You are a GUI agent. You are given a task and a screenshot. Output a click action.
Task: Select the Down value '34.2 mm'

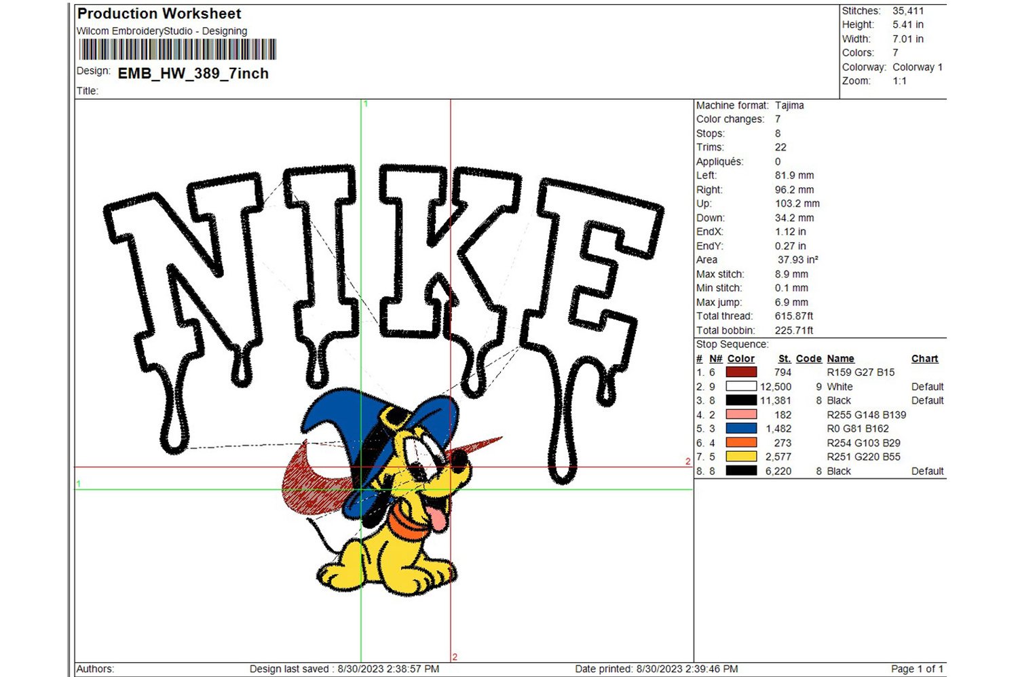point(795,218)
